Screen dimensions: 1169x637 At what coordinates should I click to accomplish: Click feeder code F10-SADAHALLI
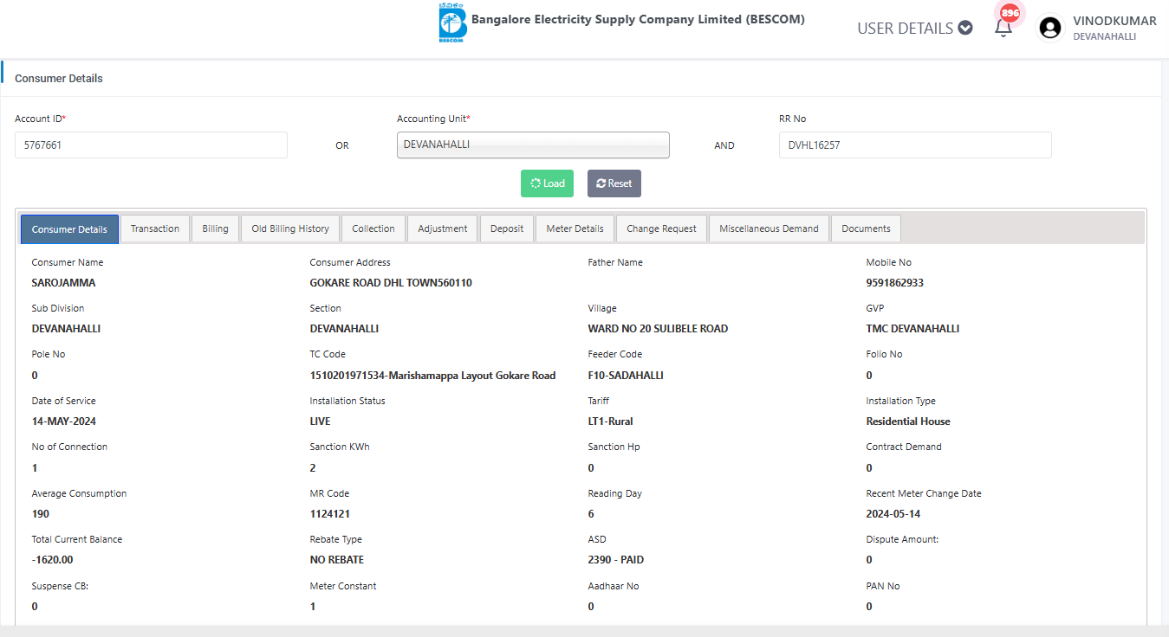(x=626, y=376)
